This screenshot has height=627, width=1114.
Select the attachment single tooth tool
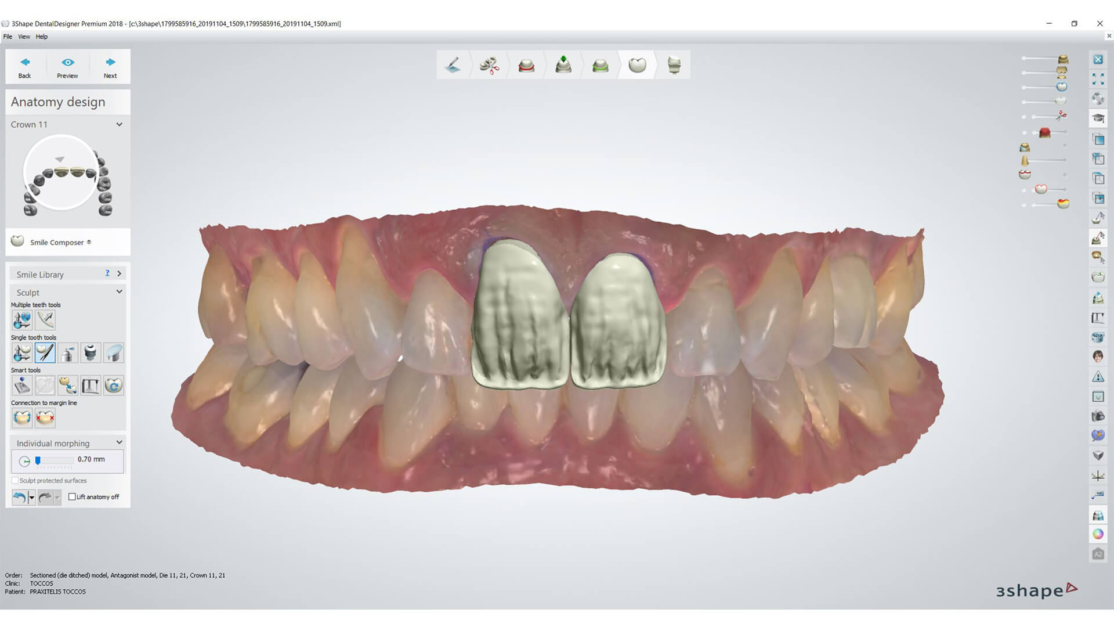tap(91, 352)
